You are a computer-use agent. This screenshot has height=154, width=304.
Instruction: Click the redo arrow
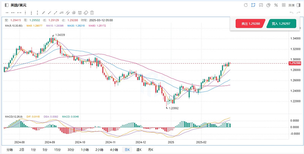pyautogui.click(x=298, y=13)
